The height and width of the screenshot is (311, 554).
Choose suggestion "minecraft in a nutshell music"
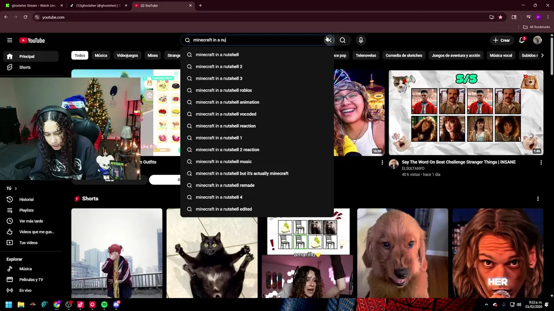tap(257, 162)
